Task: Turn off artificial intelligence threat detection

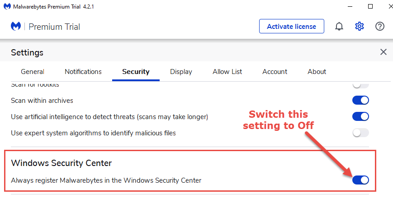Action: (x=360, y=116)
